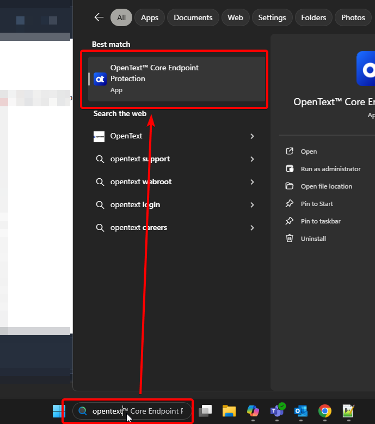Image resolution: width=375 pixels, height=424 pixels.
Task: Click the pin icon beside Pin to Start
Action: tap(290, 204)
